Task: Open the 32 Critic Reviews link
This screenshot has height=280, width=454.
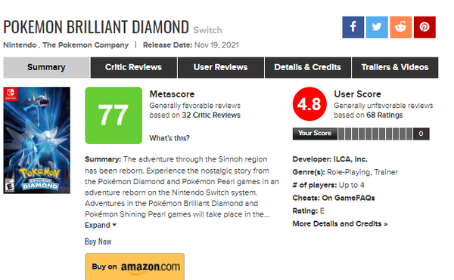Action: tap(211, 115)
